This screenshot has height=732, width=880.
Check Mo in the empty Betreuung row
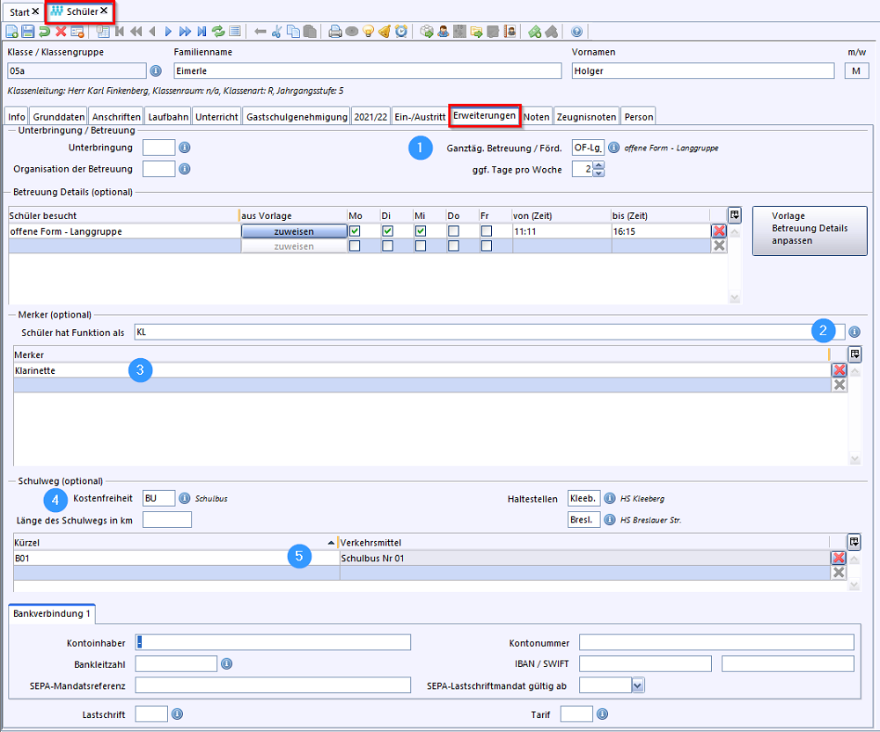pyautogui.click(x=355, y=245)
